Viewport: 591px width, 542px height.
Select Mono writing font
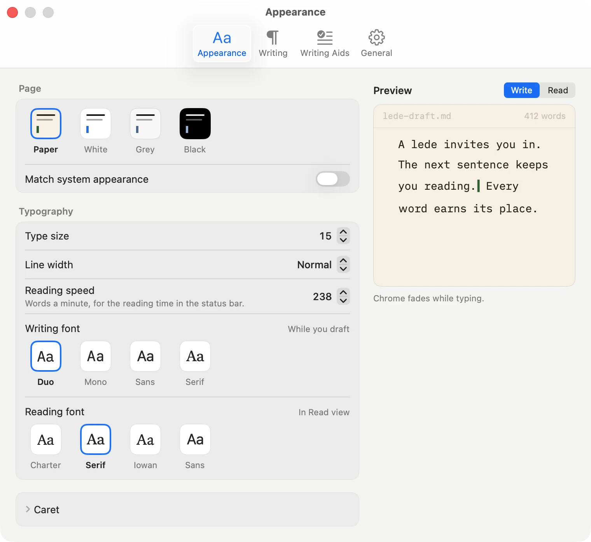96,356
